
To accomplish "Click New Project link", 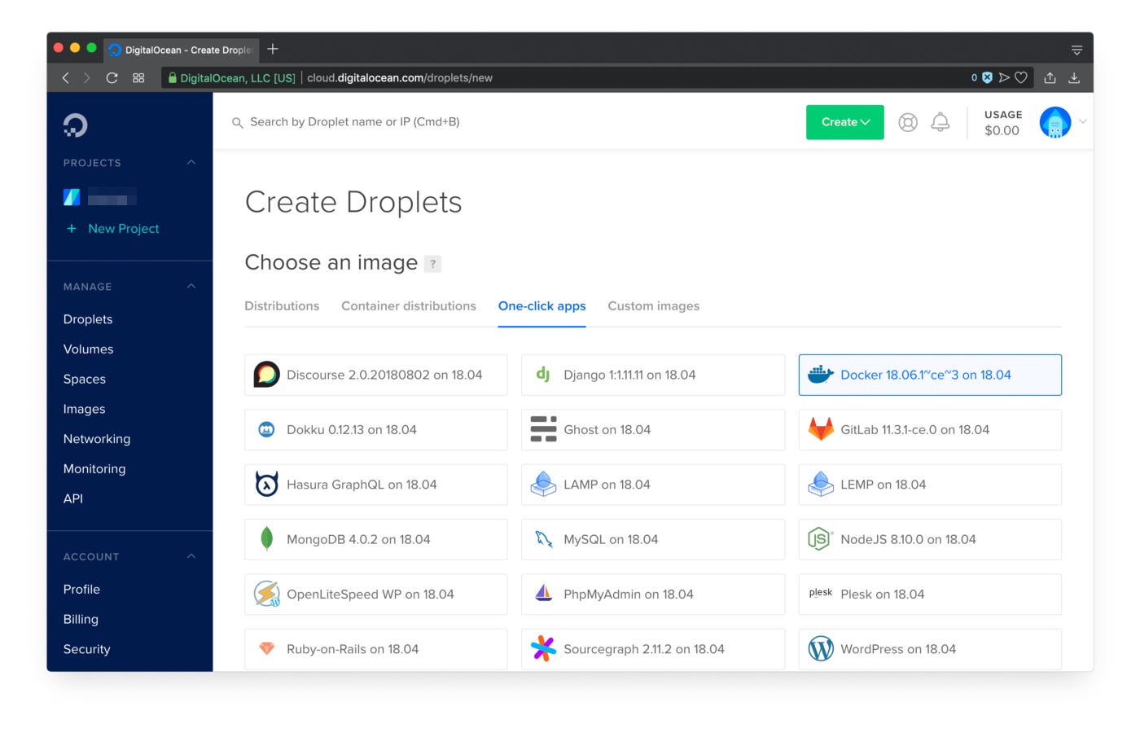I will (x=112, y=229).
